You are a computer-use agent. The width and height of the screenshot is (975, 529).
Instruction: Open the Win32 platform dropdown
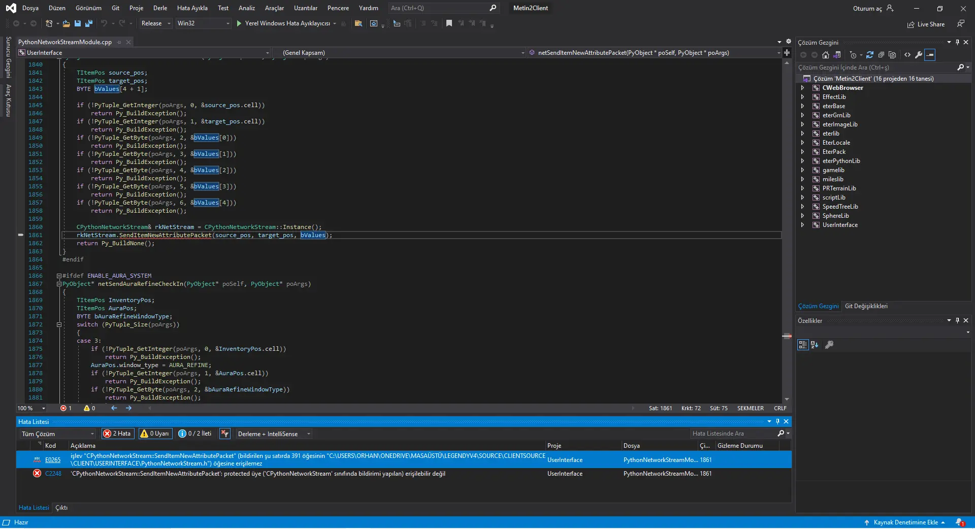[203, 23]
